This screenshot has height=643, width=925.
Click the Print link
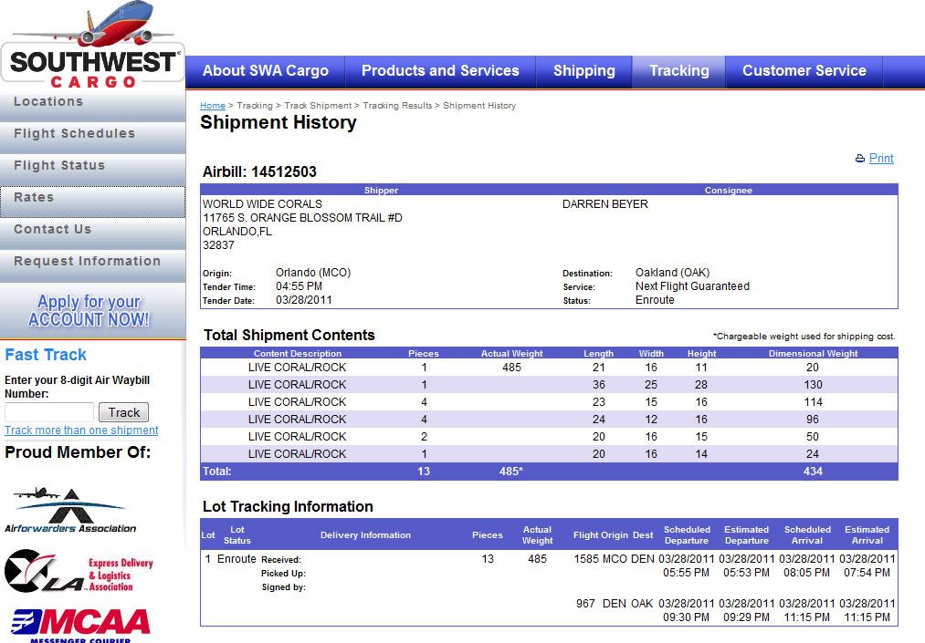point(881,158)
